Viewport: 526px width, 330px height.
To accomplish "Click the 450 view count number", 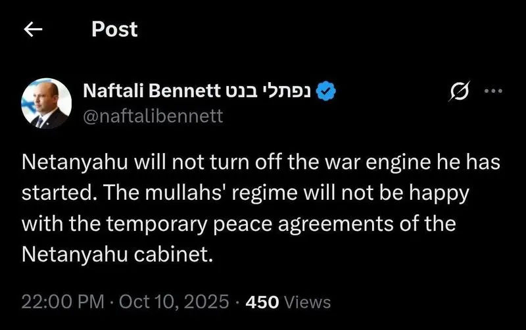I will tap(262, 302).
